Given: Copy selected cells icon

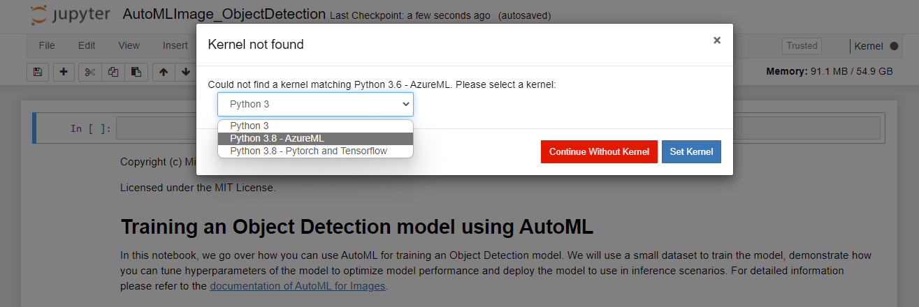Looking at the screenshot, I should 113,71.
